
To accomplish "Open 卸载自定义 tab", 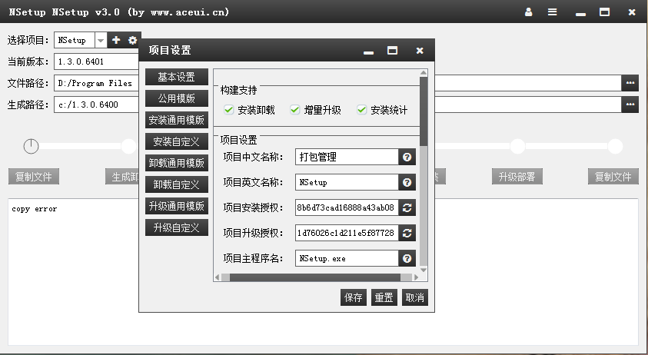I will [177, 184].
